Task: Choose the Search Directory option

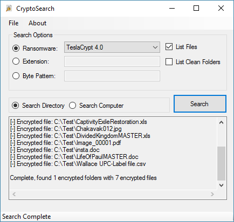Action: click(15, 106)
